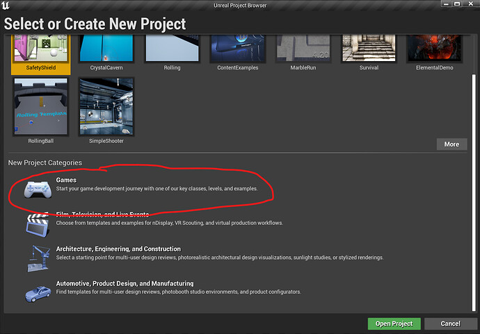Click the Architecture crane icon
Screen dimensions: 480x334
tap(38, 258)
